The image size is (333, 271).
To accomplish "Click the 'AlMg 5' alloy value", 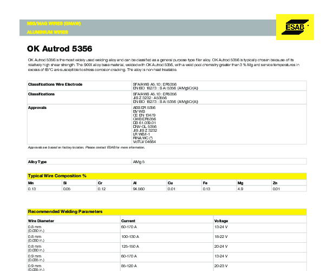I will tap(139, 162).
